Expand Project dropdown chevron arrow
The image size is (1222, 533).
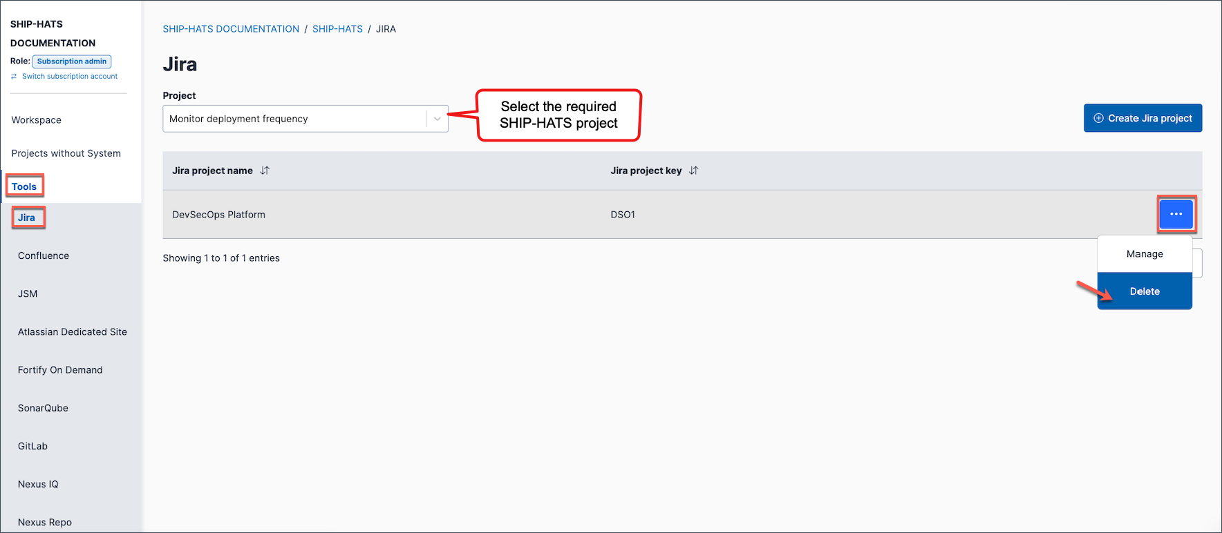[438, 119]
